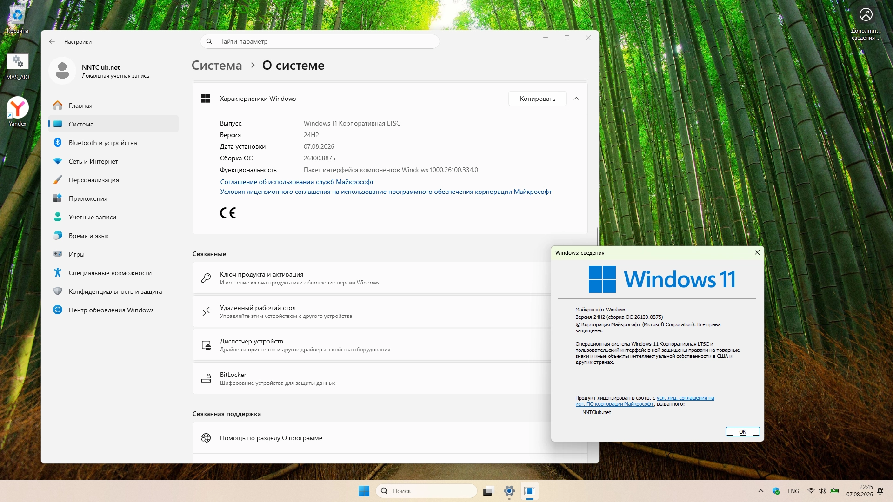Click the Дата установки value 07.08.2026

pos(319,146)
